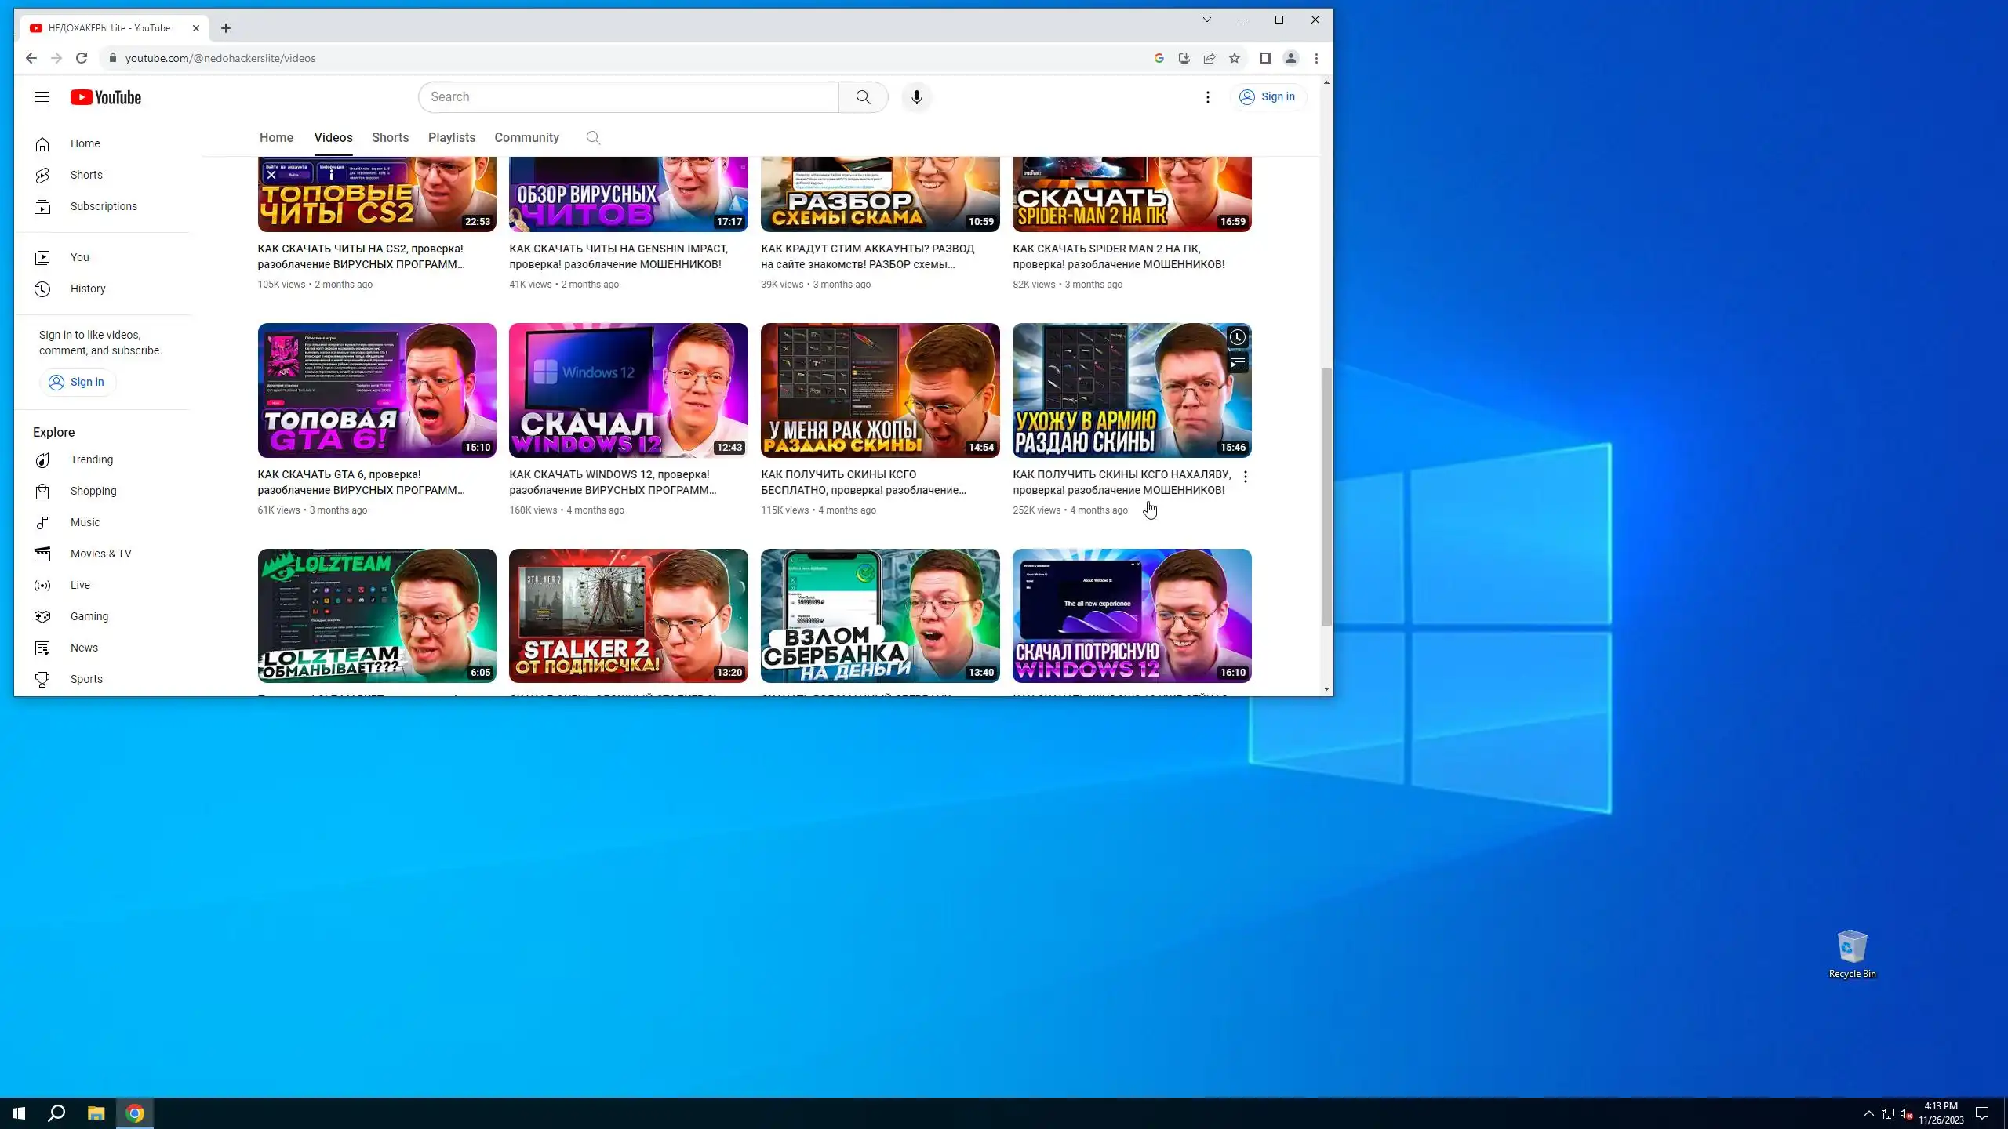Open action menu for КСГО НАХАЛЯВУ video
2008x1129 pixels.
click(1245, 477)
